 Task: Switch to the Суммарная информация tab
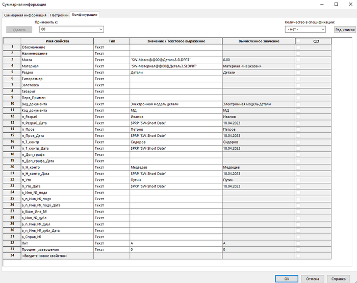click(x=24, y=15)
